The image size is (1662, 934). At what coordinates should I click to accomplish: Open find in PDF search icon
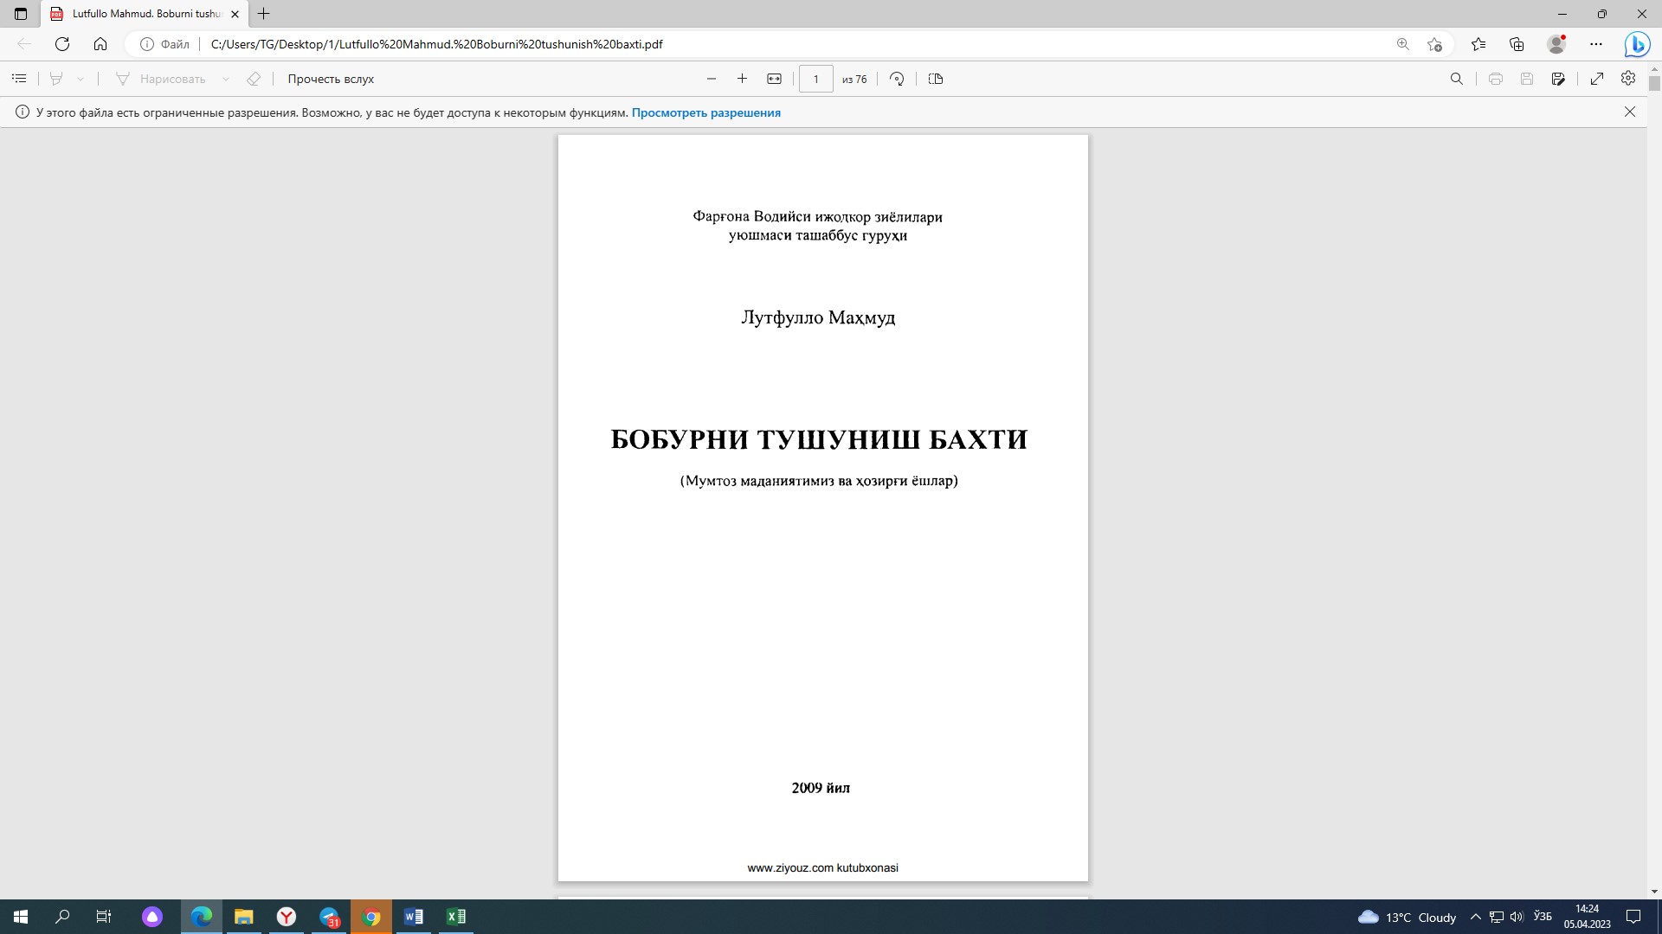pos(1456,79)
